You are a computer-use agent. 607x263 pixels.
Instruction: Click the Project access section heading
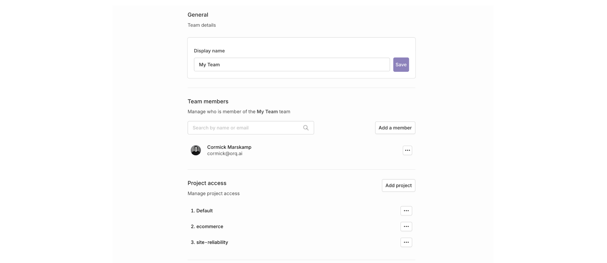tap(207, 183)
